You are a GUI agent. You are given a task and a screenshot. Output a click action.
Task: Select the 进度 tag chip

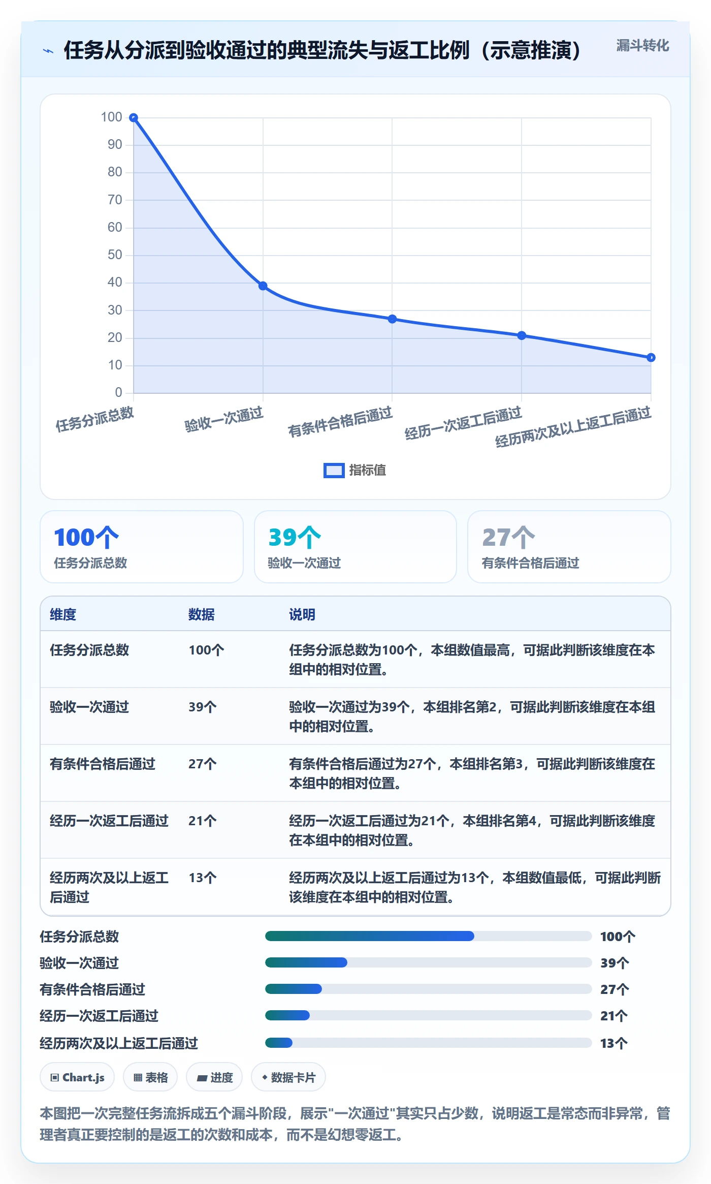tap(214, 1077)
